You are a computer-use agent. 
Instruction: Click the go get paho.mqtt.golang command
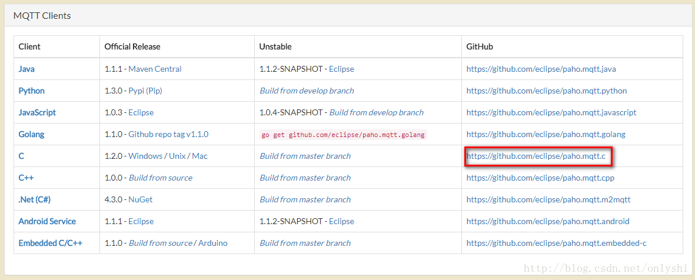click(342, 135)
